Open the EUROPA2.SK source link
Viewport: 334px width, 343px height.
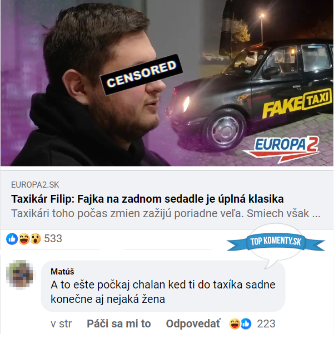coord(35,185)
